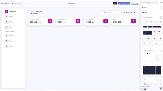
Task: Click the Dashboard breadcrumb item
Action: click(x=38, y=11)
